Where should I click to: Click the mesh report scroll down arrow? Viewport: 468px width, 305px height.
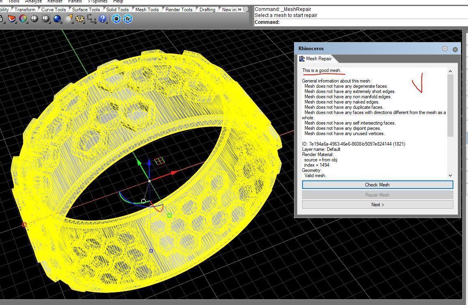tap(451, 176)
